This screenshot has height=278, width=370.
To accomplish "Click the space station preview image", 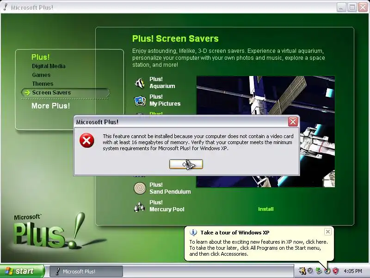I will [265, 132].
